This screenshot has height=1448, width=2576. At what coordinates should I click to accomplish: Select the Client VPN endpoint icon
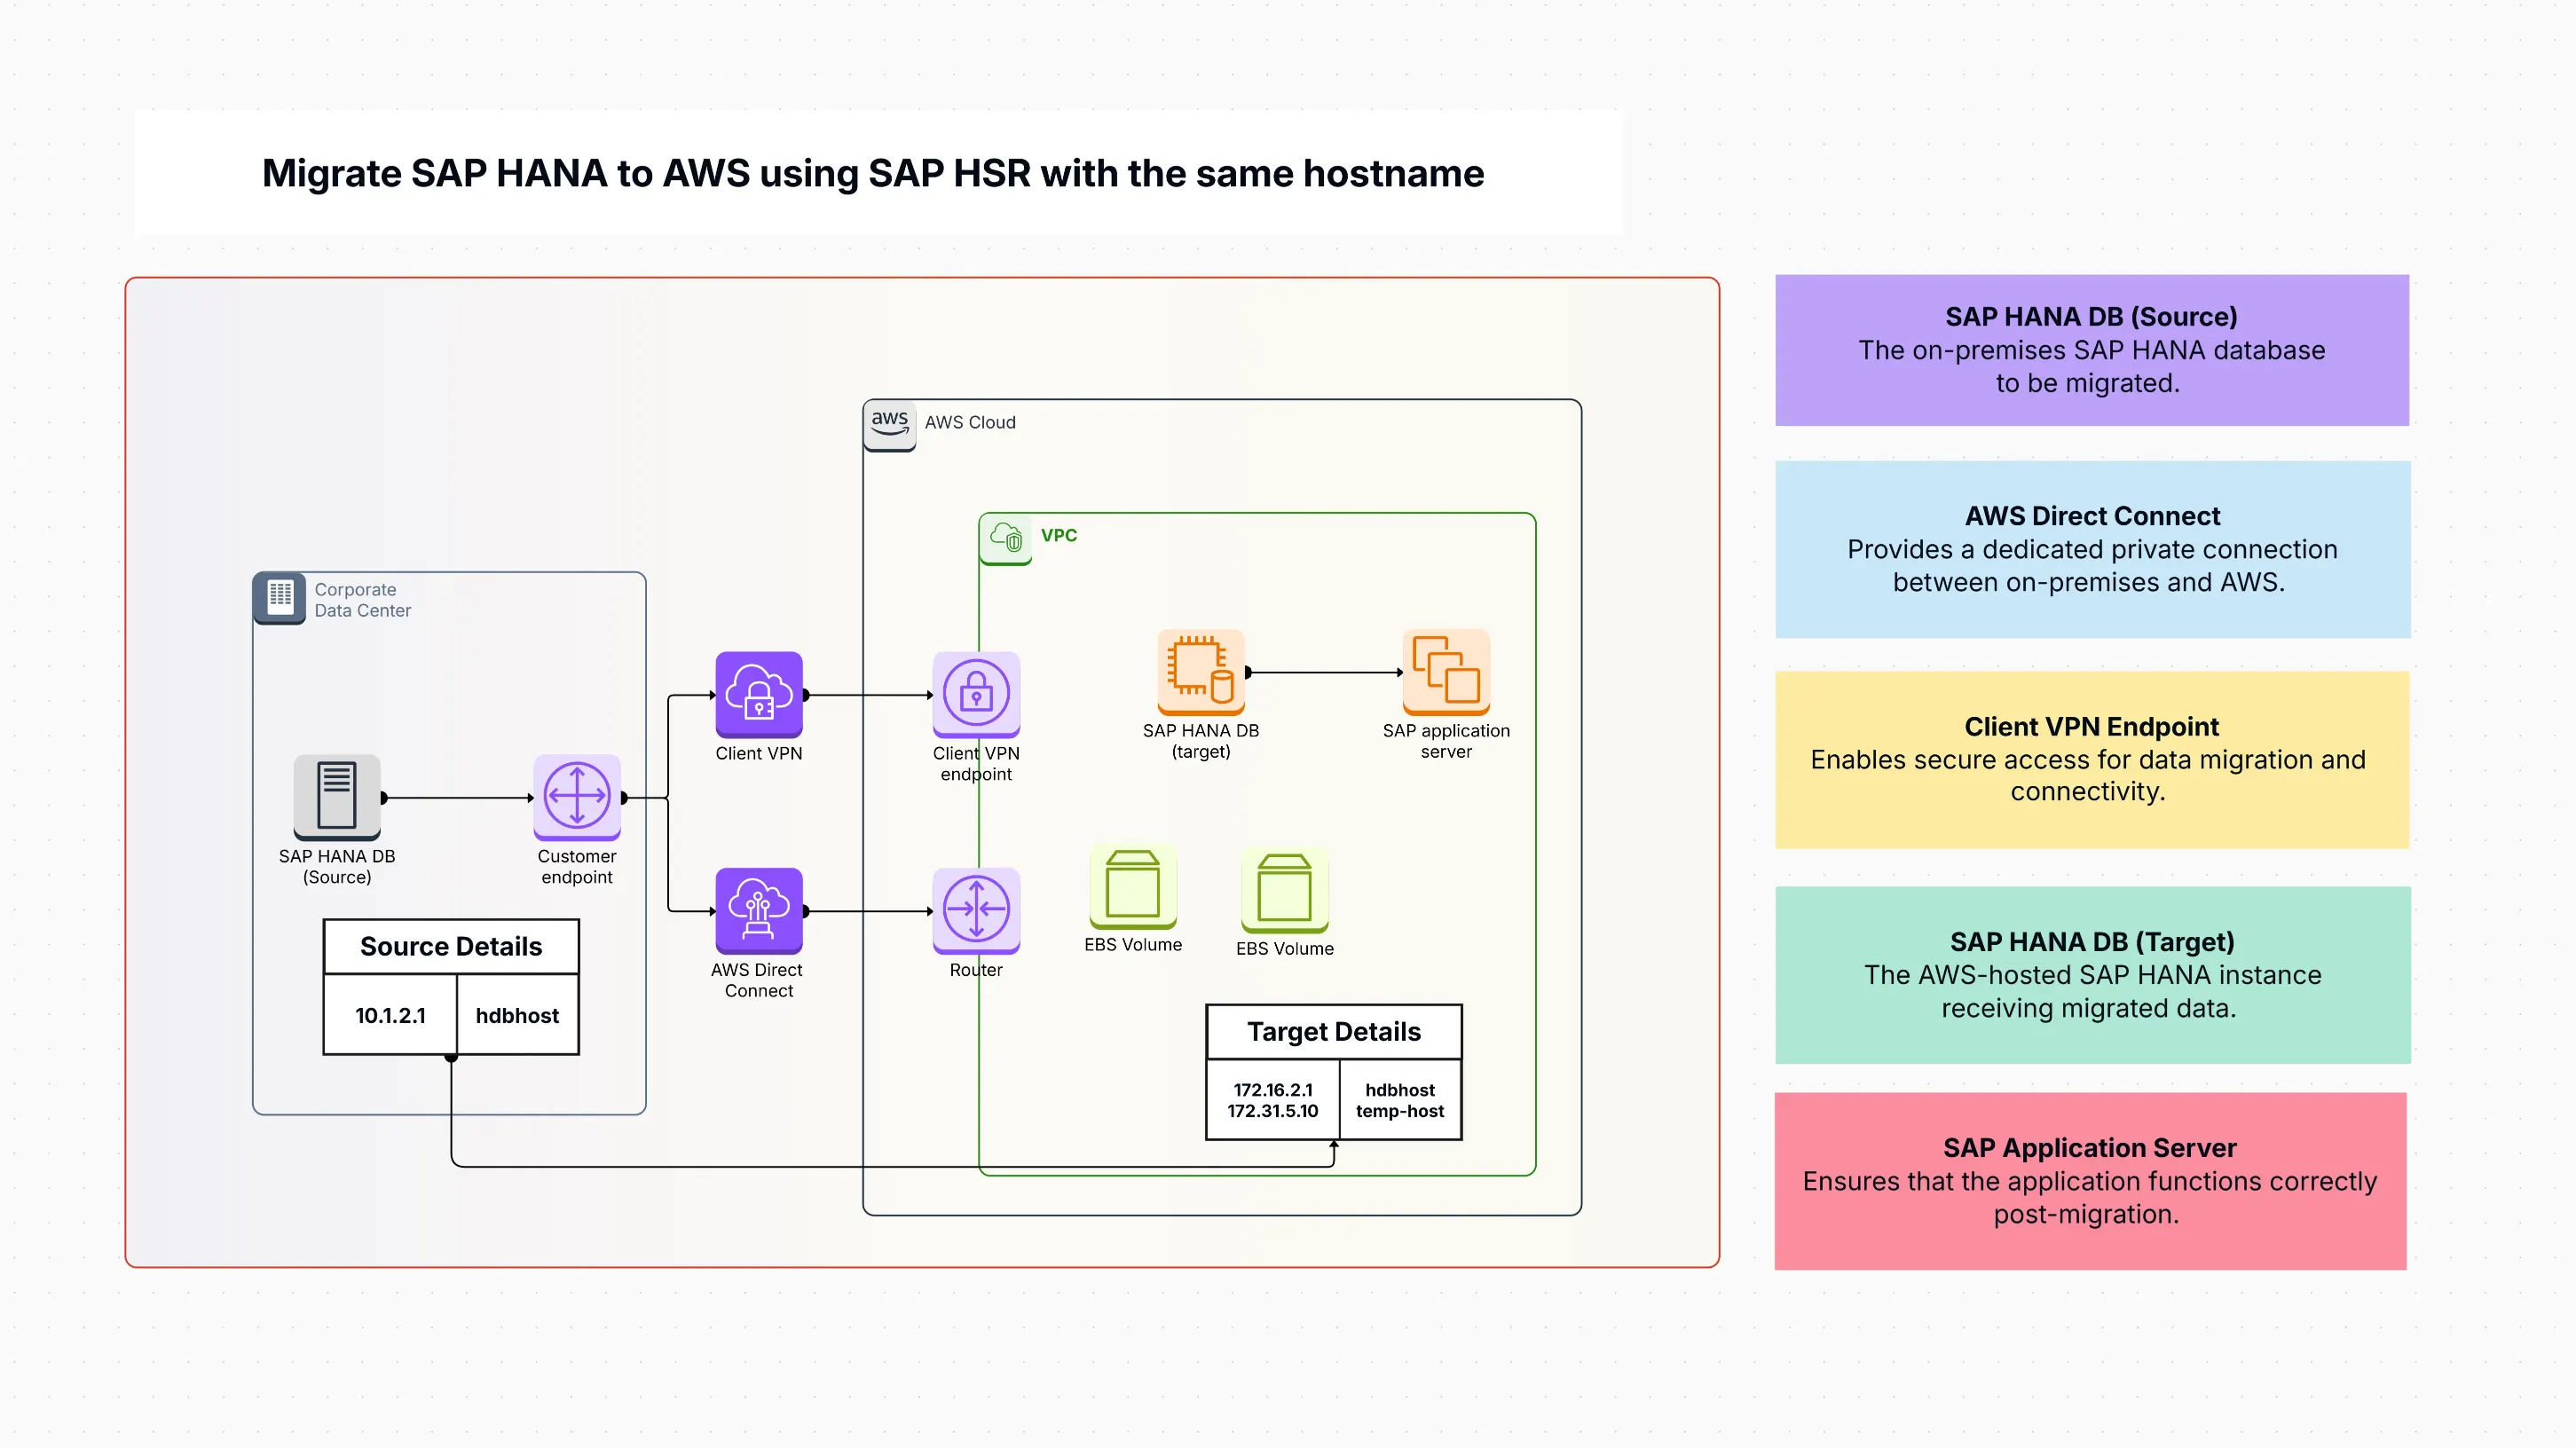[x=975, y=693]
